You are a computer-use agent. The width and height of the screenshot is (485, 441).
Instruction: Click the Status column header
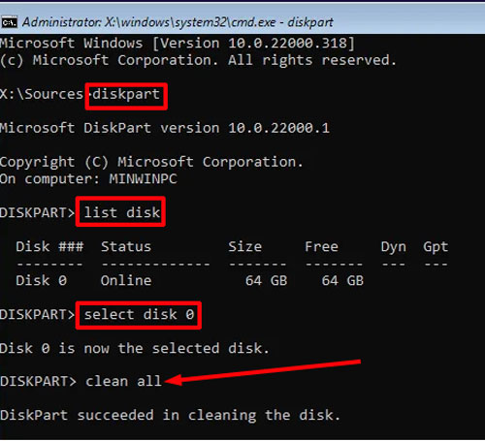[x=126, y=246]
